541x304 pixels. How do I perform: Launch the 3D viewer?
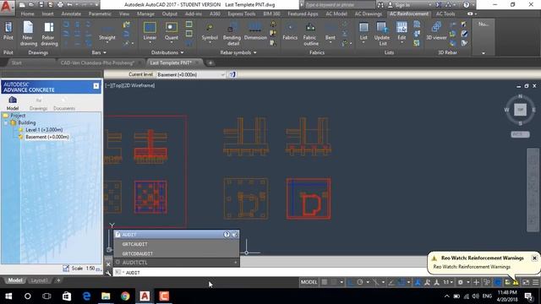(x=436, y=31)
